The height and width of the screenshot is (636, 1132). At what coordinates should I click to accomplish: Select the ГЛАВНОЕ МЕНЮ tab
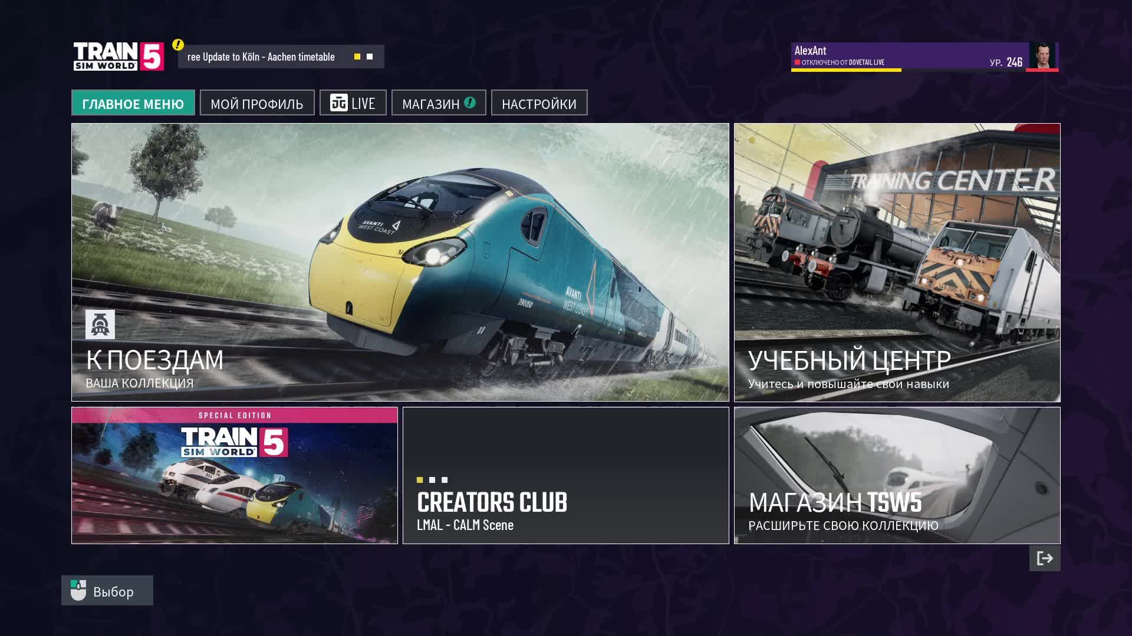[133, 102]
